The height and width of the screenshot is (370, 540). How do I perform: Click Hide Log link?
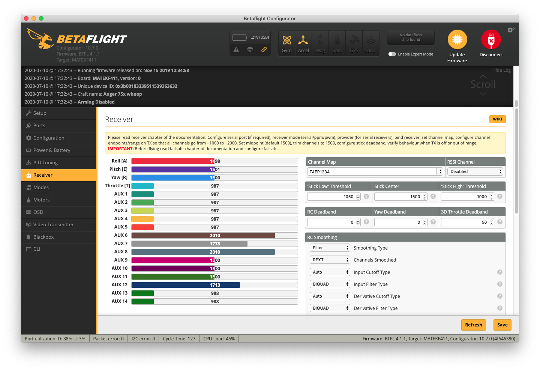click(501, 70)
